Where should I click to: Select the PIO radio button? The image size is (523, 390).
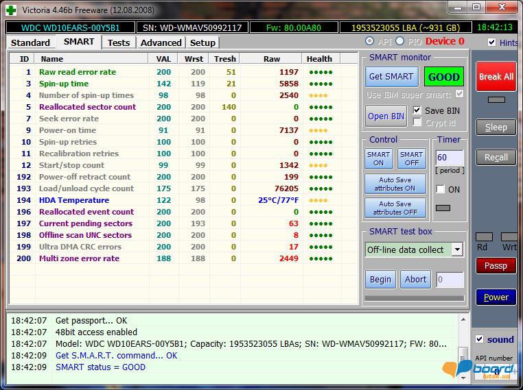tap(400, 42)
